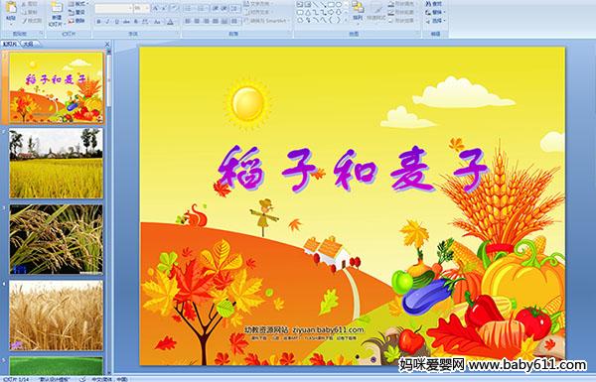596x382 pixels.
Task: Toggle italic formatting
Action: tap(107, 22)
